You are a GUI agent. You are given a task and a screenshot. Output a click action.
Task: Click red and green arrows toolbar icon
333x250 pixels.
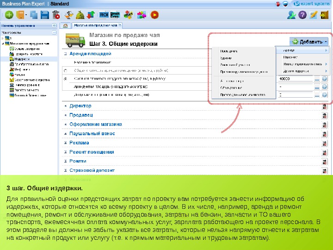(x=91, y=15)
